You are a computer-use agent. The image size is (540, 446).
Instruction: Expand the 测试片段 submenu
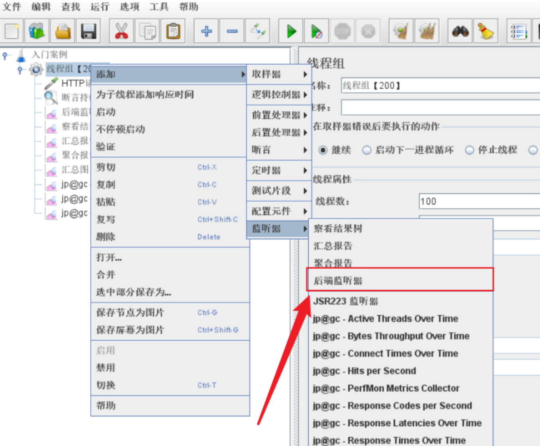(x=279, y=191)
